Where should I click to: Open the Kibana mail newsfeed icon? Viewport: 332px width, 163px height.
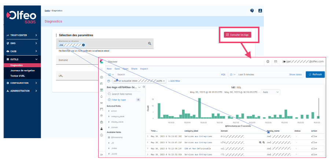coord(276,61)
